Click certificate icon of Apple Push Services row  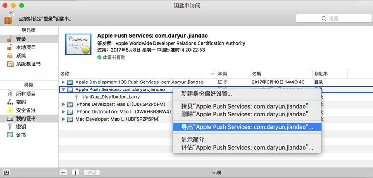click(x=69, y=89)
